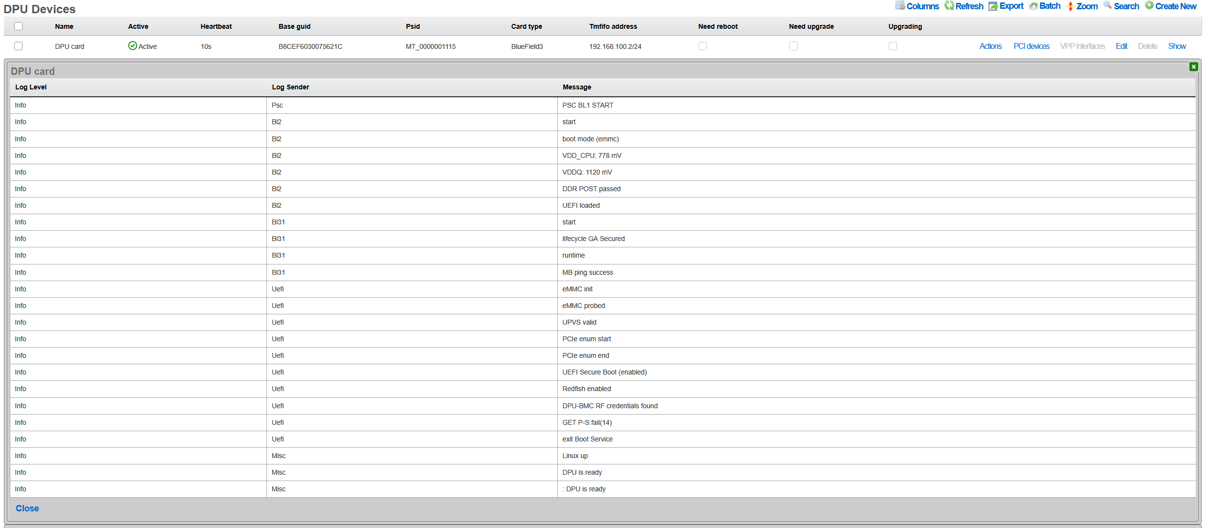Click the green Create New icon

1149,5
